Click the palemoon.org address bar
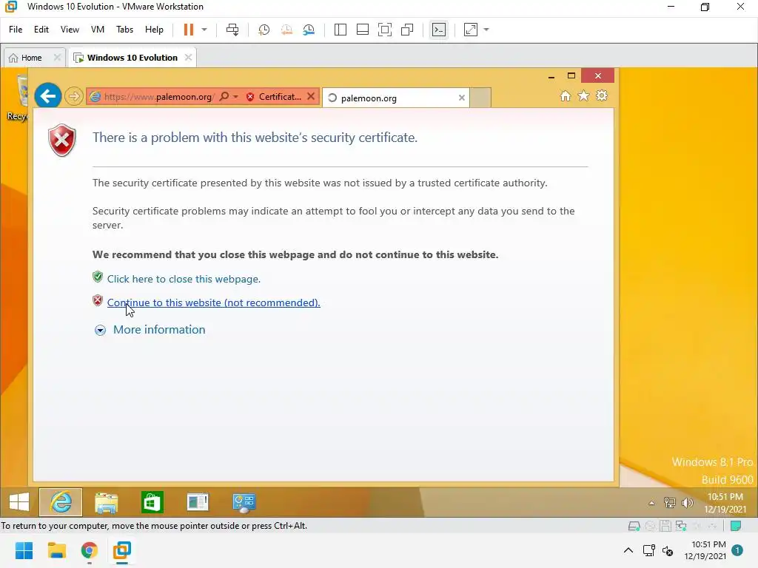 coord(158,97)
